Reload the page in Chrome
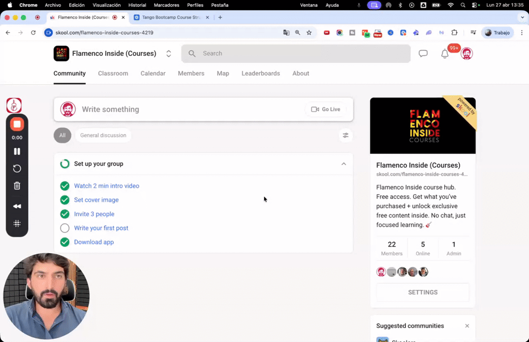The height and width of the screenshot is (342, 529). [x=33, y=33]
